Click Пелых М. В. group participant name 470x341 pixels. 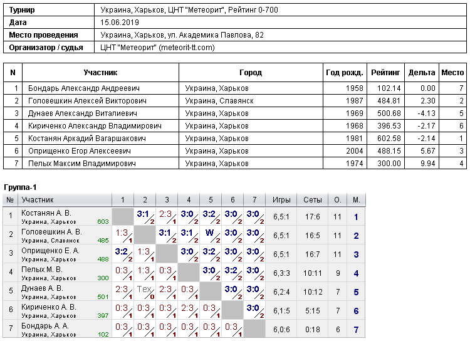tap(41, 270)
